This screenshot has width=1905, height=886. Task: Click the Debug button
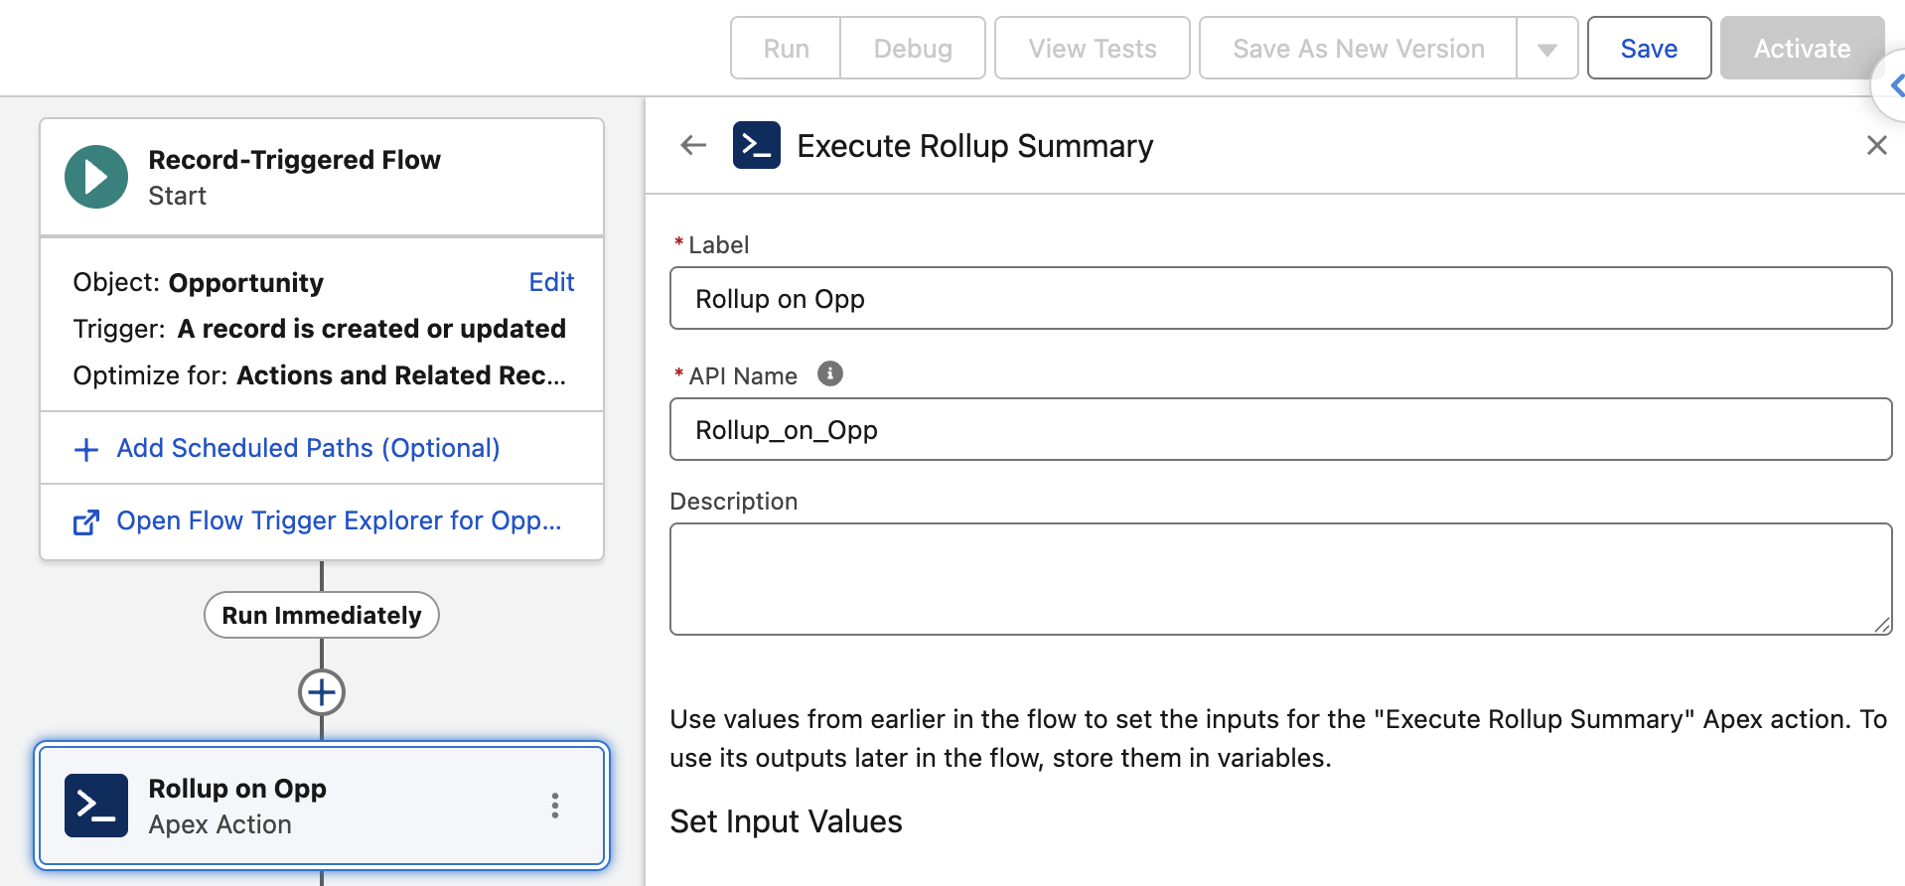click(x=913, y=49)
